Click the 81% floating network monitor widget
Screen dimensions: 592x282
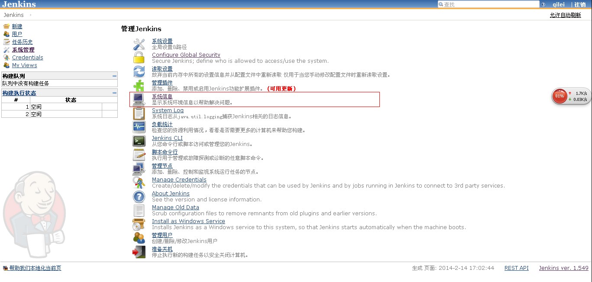tap(571, 96)
